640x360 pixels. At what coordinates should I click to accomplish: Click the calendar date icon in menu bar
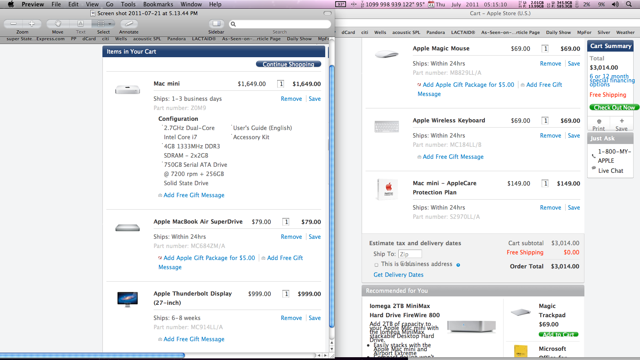coord(431,4)
